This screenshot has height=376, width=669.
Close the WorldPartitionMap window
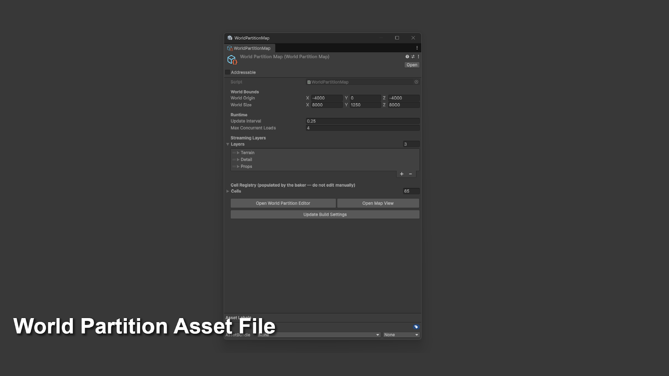(413, 38)
